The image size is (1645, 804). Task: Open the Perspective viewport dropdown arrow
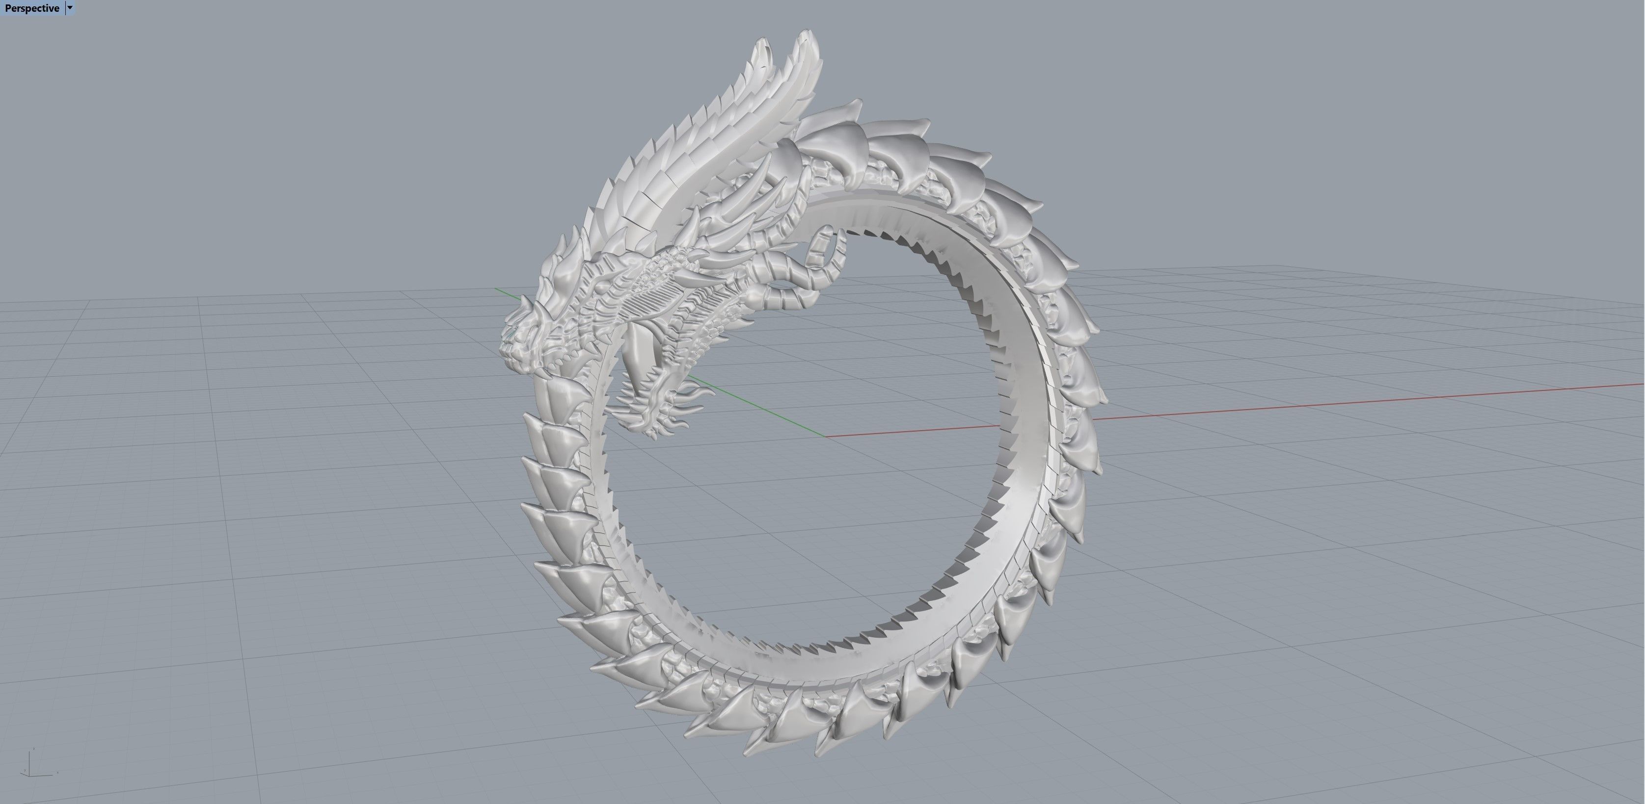[70, 8]
